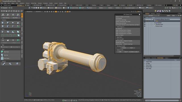182x102 pixels.
Task: Toggle visibility of the scene file item
Action: (145, 19)
